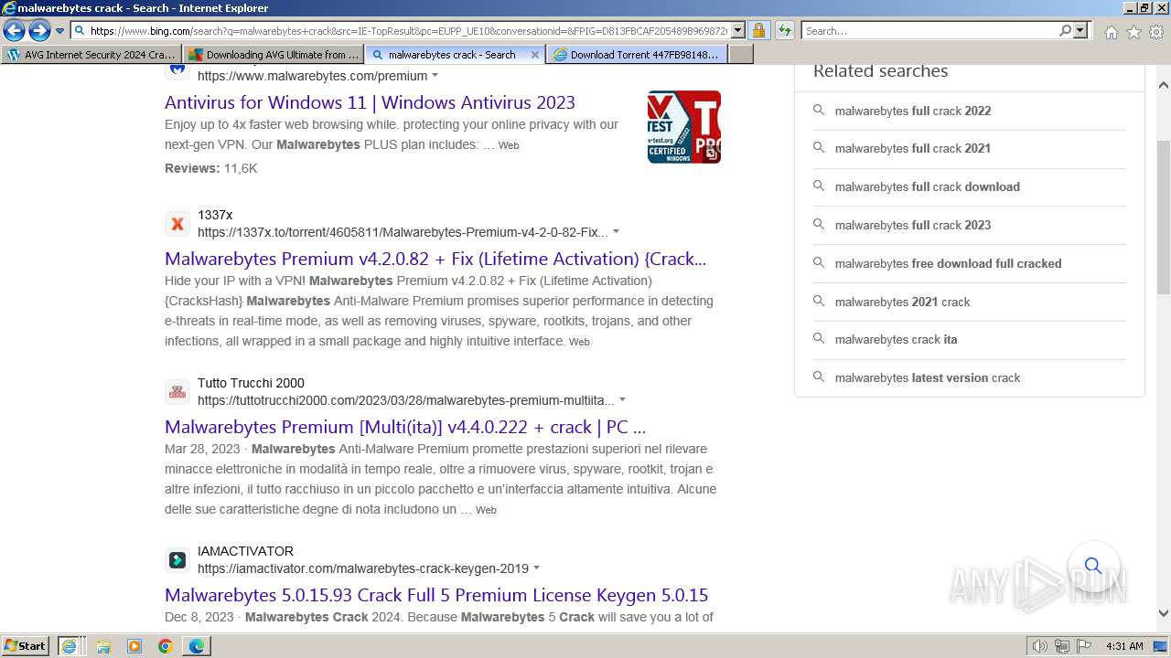Close the malwarebytes crack search tab
This screenshot has height=658, width=1171.
tap(535, 55)
